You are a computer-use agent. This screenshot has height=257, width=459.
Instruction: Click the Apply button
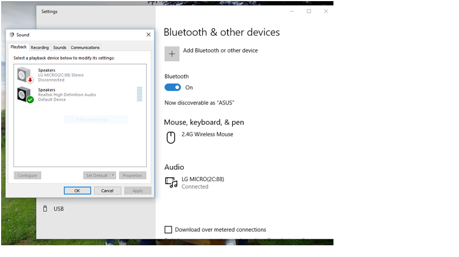137,191
